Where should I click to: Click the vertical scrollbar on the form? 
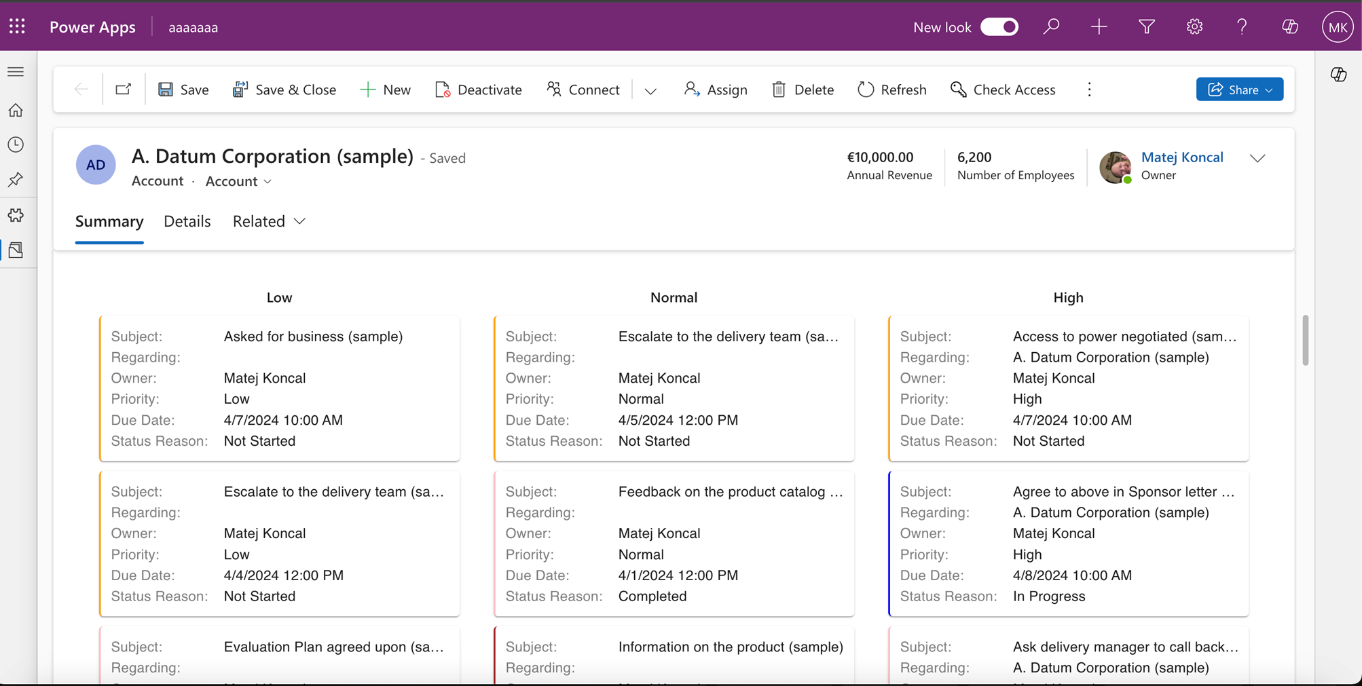tap(1305, 341)
